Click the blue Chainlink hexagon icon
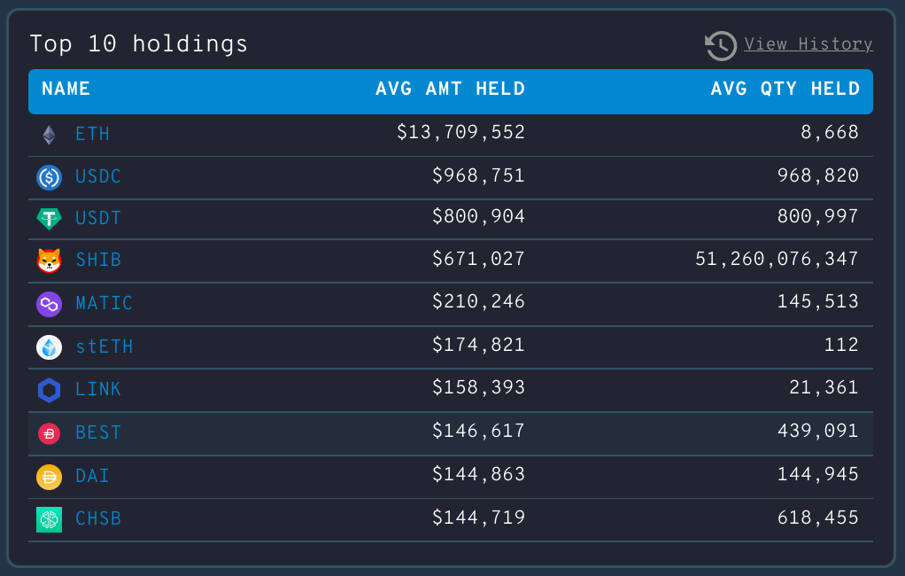This screenshot has width=905, height=576. tap(49, 390)
